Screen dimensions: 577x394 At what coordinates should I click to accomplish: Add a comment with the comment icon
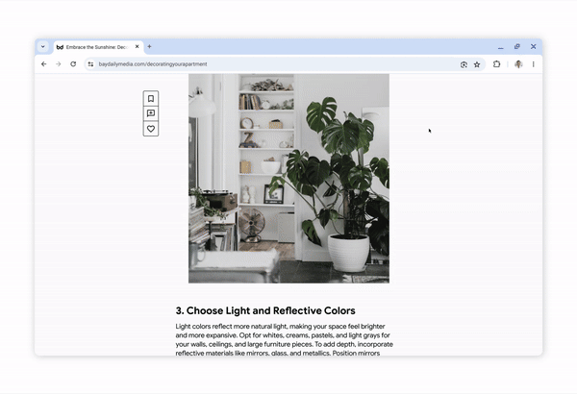tap(151, 113)
